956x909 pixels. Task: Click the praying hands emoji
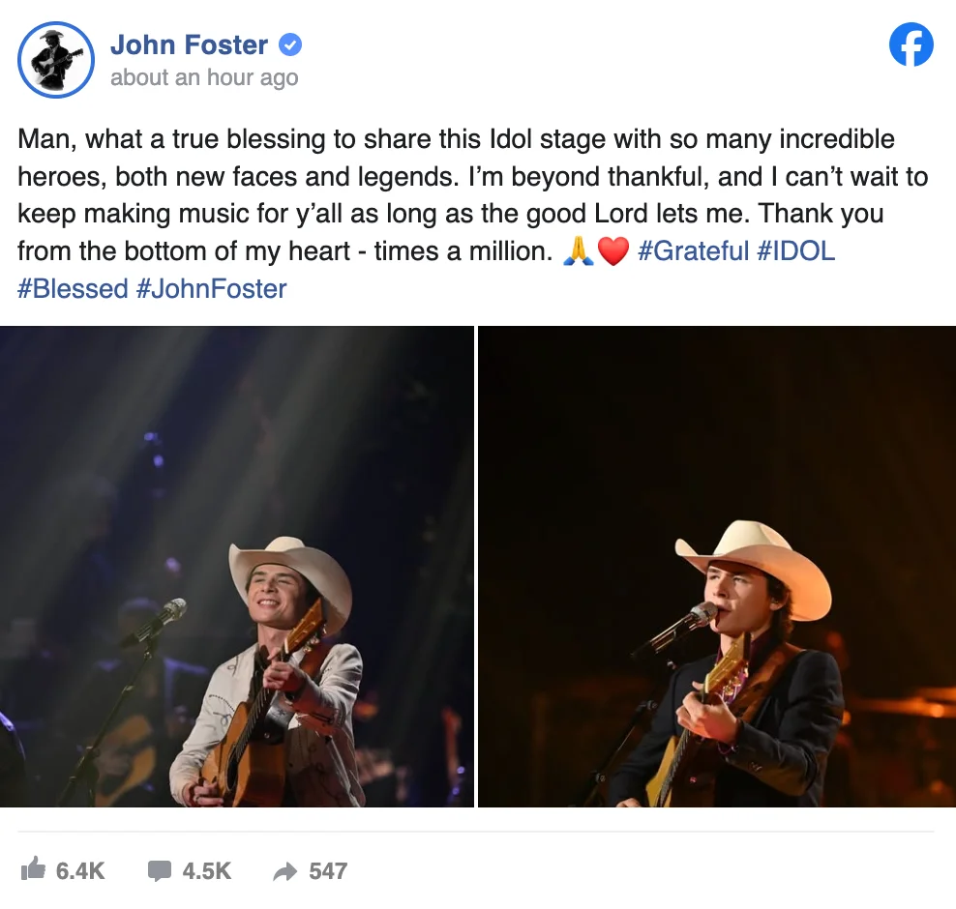(577, 252)
